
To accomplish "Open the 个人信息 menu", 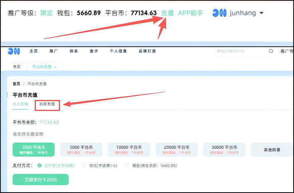I will (118, 51).
